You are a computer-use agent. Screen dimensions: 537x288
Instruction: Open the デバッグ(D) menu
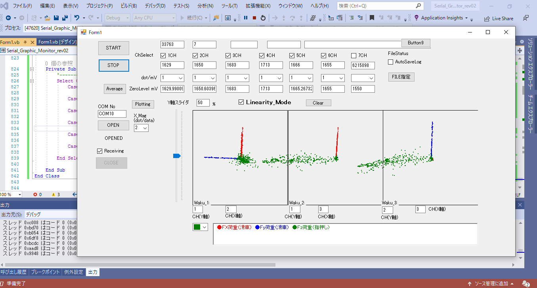pyautogui.click(x=155, y=6)
